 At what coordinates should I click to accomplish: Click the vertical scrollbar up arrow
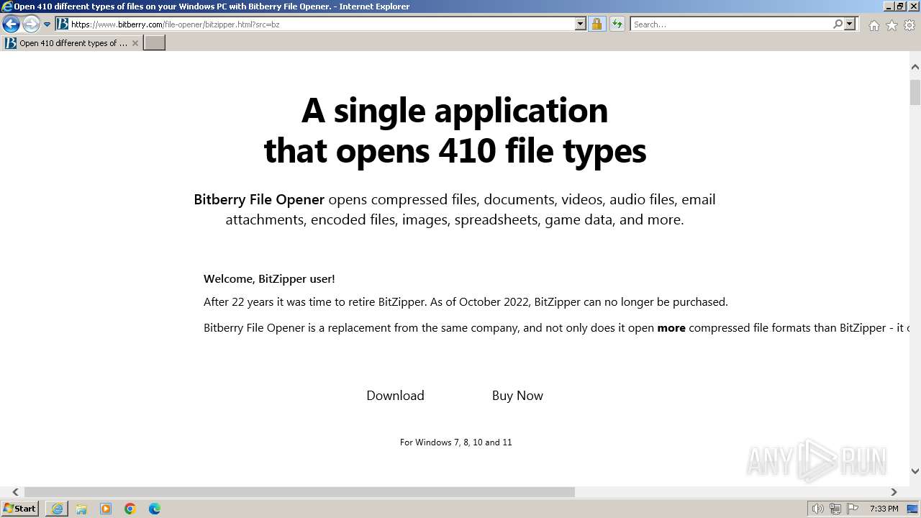click(x=915, y=67)
